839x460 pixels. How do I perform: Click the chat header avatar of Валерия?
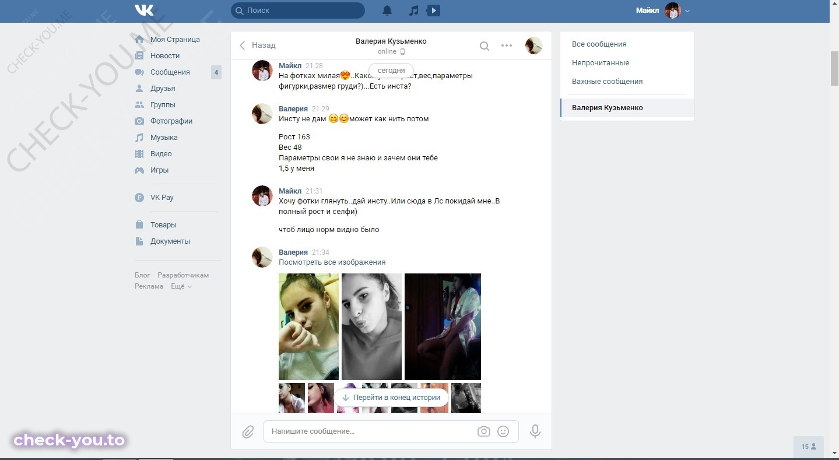(534, 45)
